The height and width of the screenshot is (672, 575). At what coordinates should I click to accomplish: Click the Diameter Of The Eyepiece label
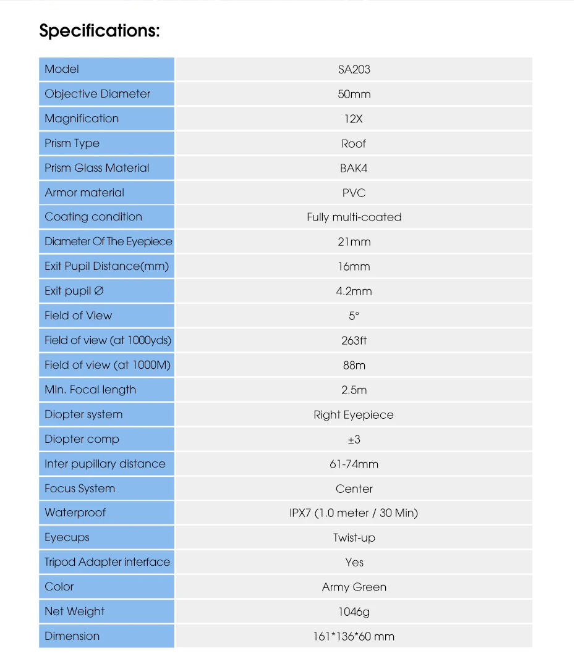click(x=108, y=241)
